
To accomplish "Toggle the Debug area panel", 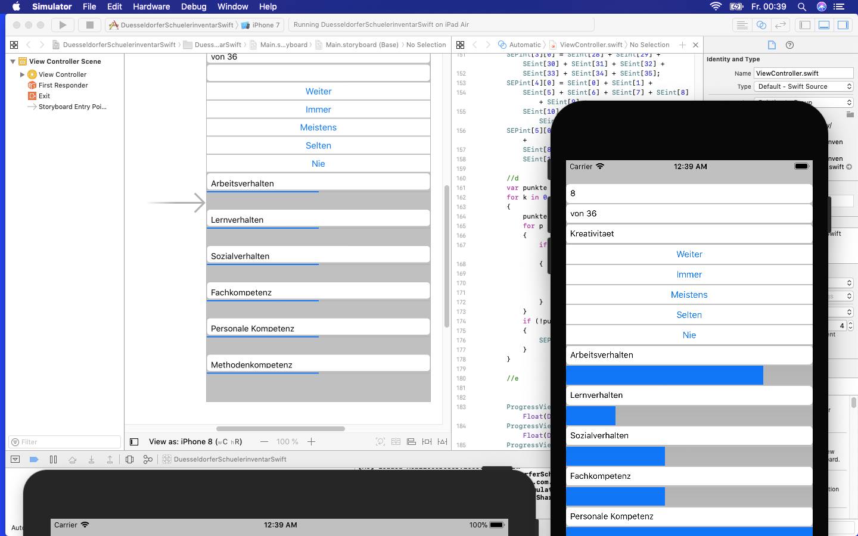I will [824, 25].
